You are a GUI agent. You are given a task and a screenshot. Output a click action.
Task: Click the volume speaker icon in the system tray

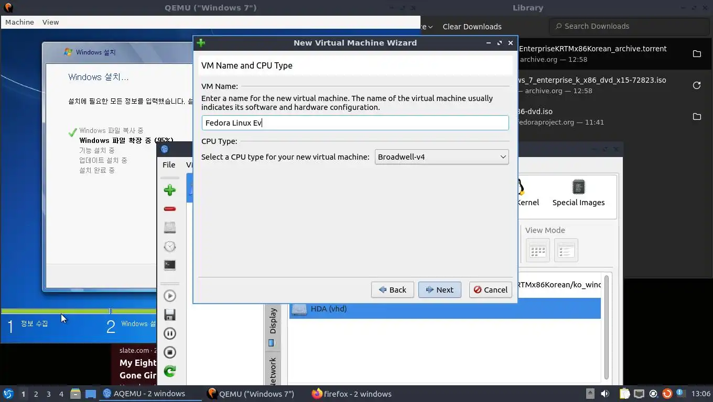[605, 394]
